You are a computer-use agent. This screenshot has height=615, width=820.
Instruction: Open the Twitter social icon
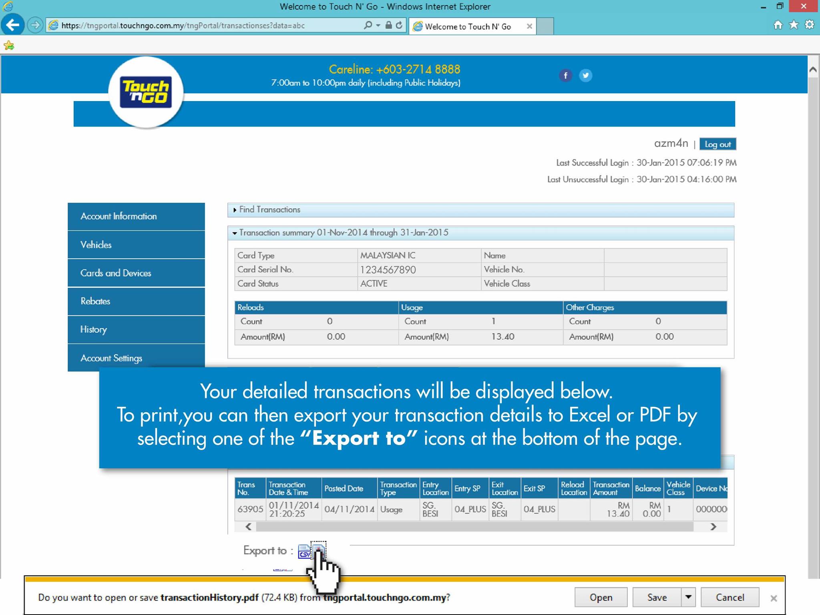(585, 76)
